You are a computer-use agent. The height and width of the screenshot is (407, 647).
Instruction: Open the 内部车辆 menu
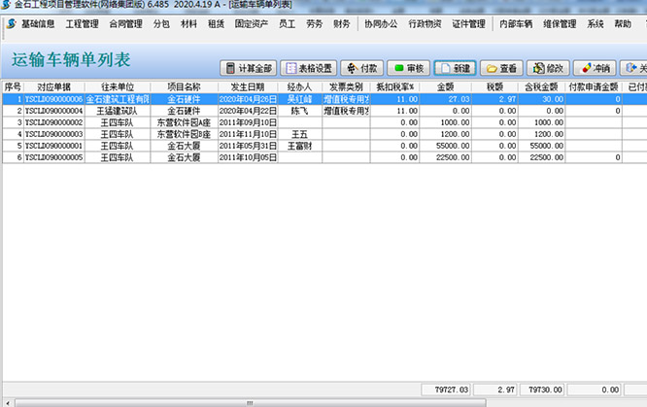coord(515,24)
